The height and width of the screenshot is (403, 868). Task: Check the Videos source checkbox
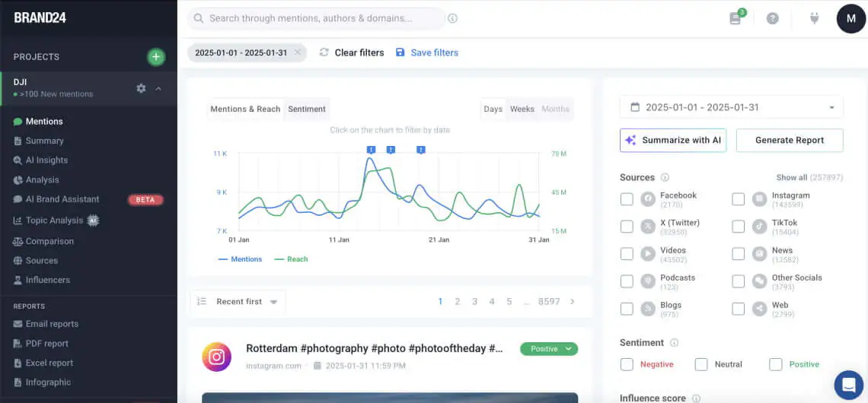[x=627, y=254]
